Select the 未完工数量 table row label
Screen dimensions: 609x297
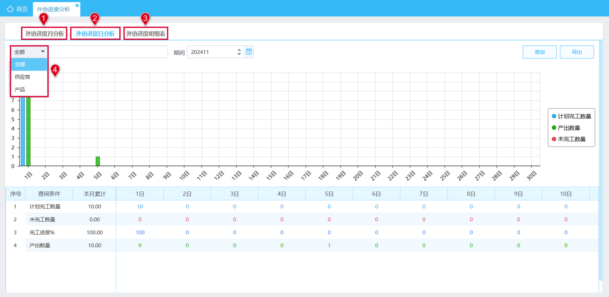[x=42, y=219]
